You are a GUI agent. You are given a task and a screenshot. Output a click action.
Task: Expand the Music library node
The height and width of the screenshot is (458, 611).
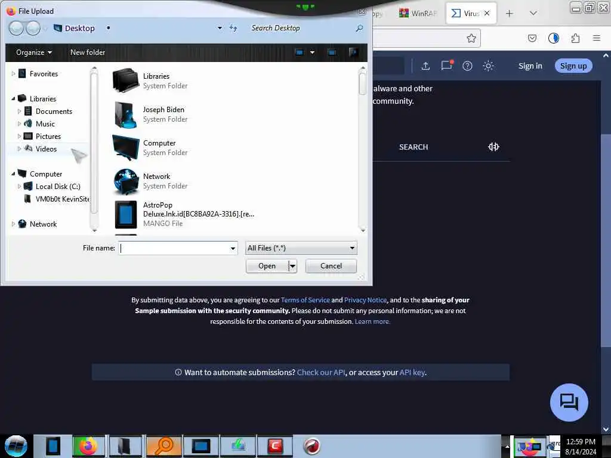point(19,123)
